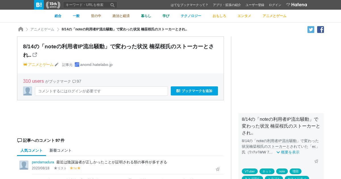
Task: Open the VTuber tag
Action: coord(250,171)
